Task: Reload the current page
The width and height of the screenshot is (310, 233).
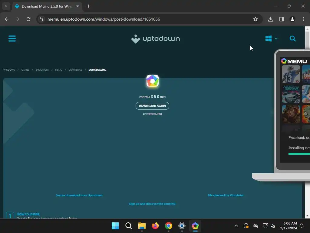Action: pyautogui.click(x=28, y=19)
